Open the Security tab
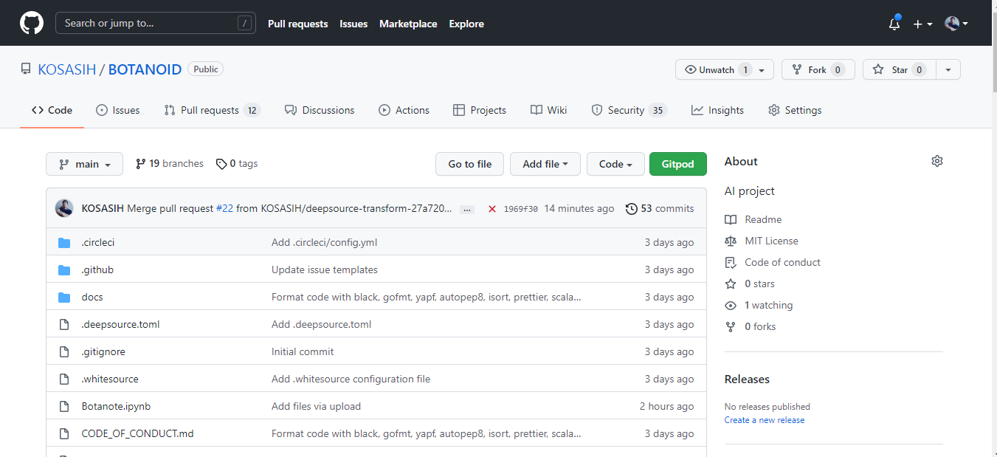The image size is (997, 457). [629, 110]
